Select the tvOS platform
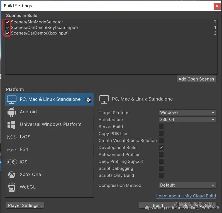The height and width of the screenshot is (213, 222). [49, 137]
